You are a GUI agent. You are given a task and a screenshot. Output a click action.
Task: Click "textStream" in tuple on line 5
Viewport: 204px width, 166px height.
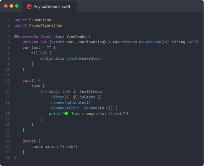click(62, 42)
